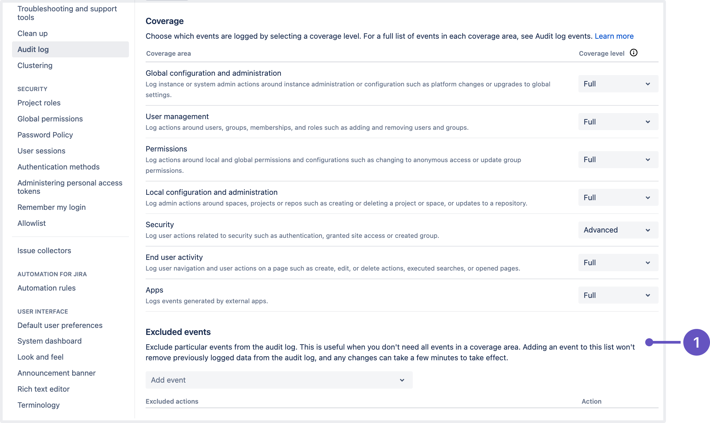Open the Coverage level info tooltip
Image resolution: width=710 pixels, height=423 pixels.
(634, 53)
